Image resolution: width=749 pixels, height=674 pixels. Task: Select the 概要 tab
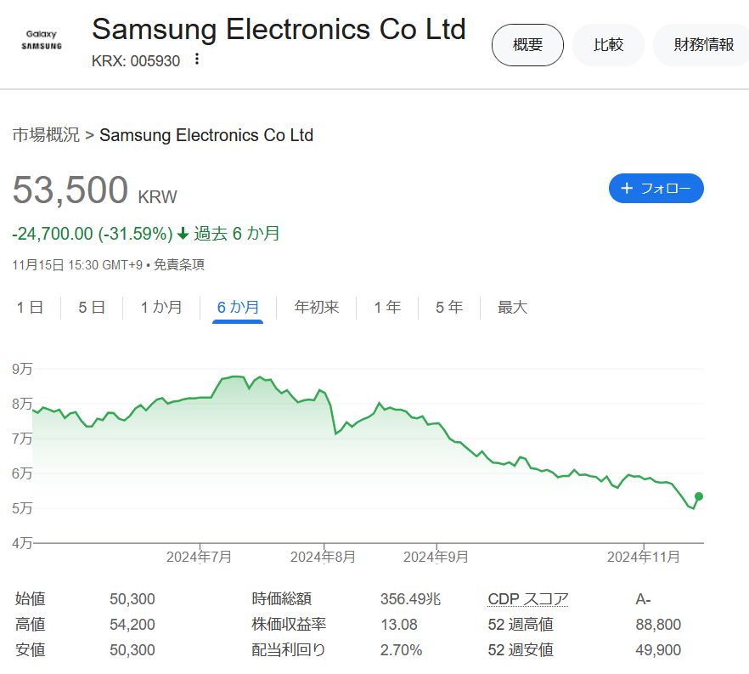[527, 45]
